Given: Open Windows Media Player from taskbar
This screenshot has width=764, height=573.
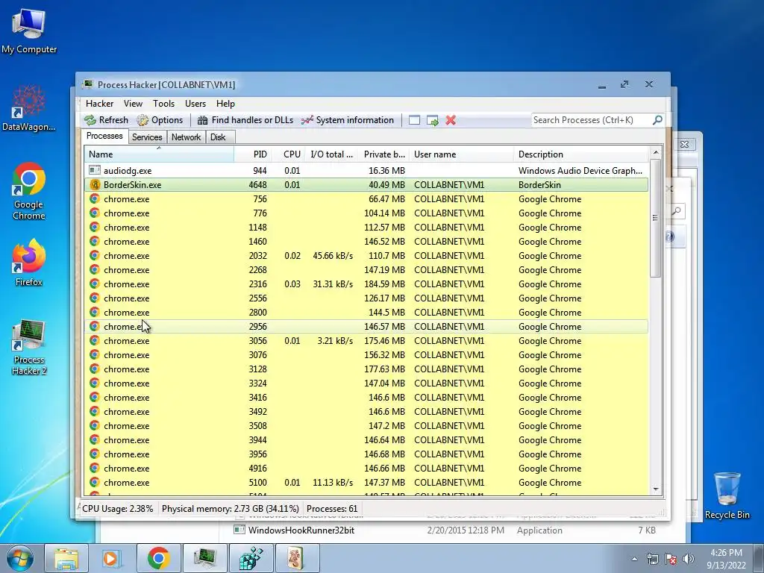Looking at the screenshot, I should click(x=112, y=558).
